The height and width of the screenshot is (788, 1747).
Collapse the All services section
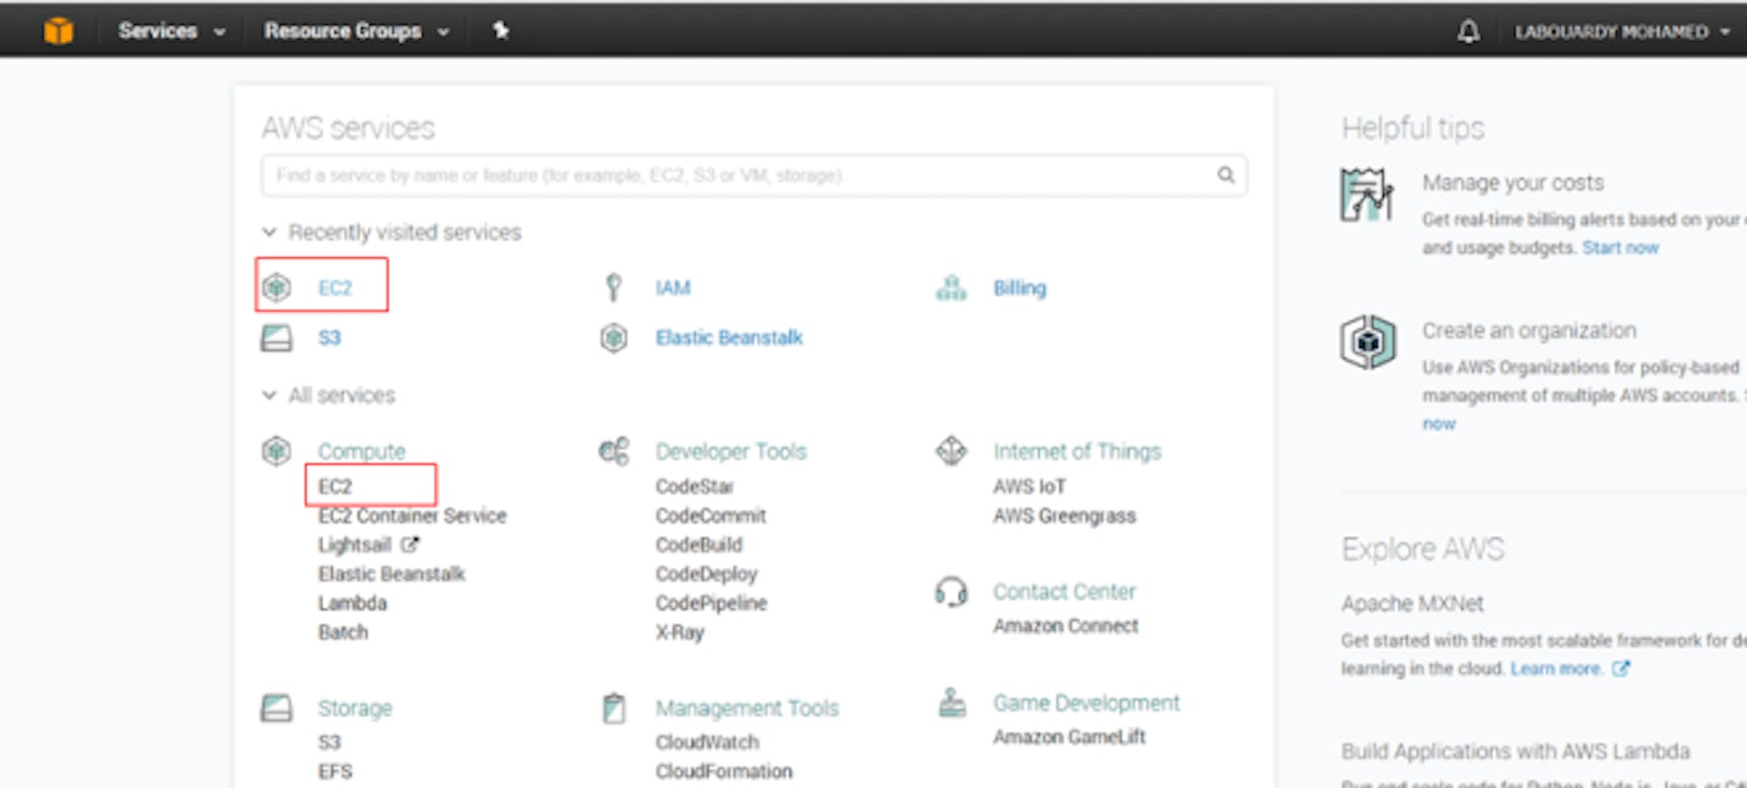point(268,394)
